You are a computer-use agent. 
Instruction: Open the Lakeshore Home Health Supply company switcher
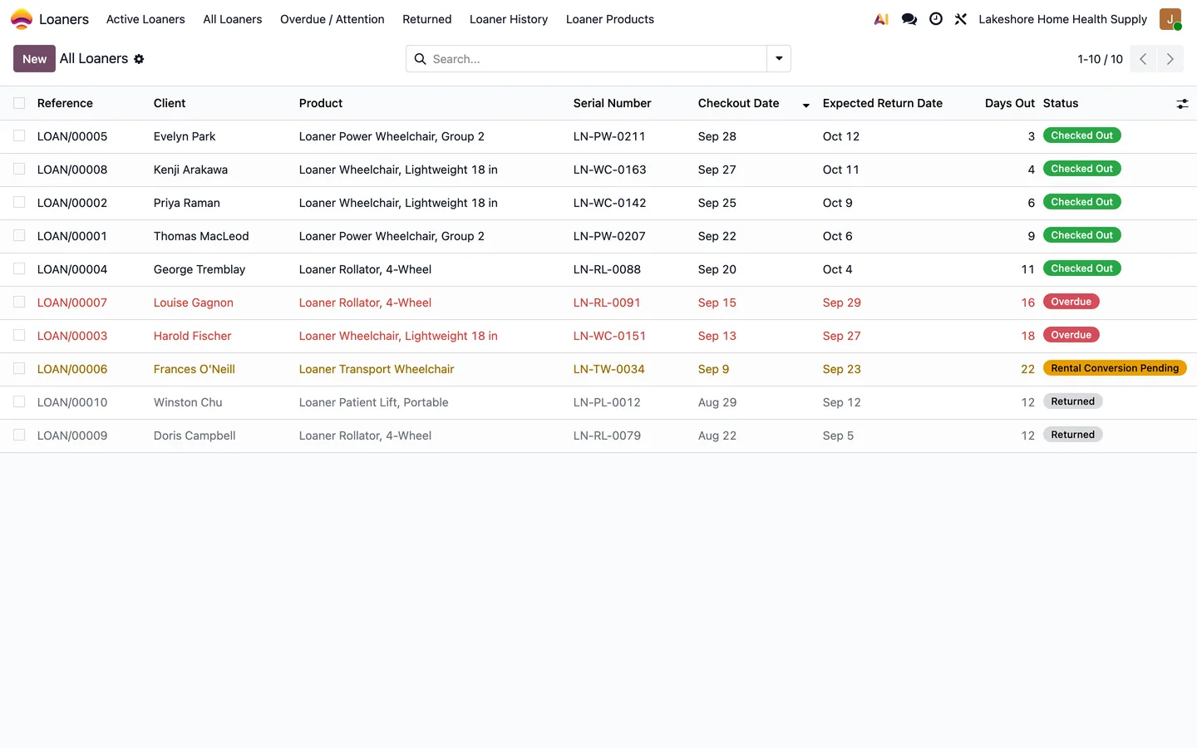click(1062, 19)
